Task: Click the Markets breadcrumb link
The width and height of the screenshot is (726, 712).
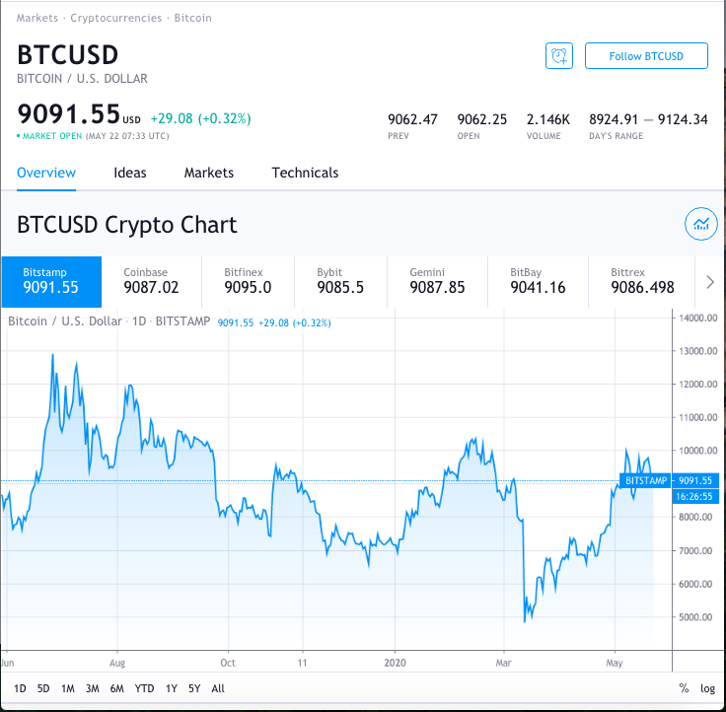Action: (36, 19)
